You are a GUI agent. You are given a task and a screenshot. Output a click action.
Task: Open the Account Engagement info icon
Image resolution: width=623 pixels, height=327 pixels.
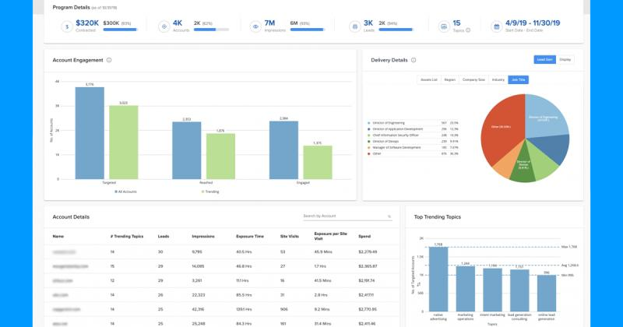109,60
